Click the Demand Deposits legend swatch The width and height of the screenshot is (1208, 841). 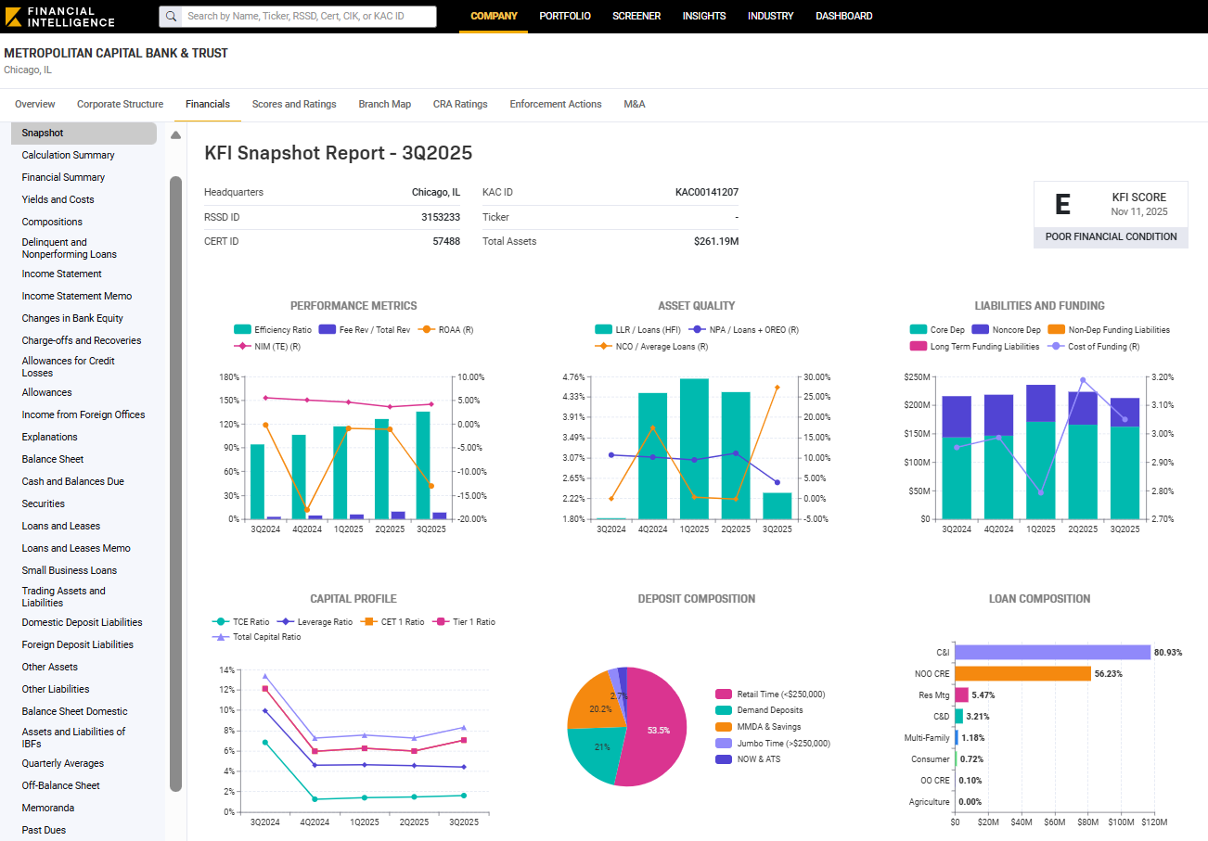coord(724,710)
